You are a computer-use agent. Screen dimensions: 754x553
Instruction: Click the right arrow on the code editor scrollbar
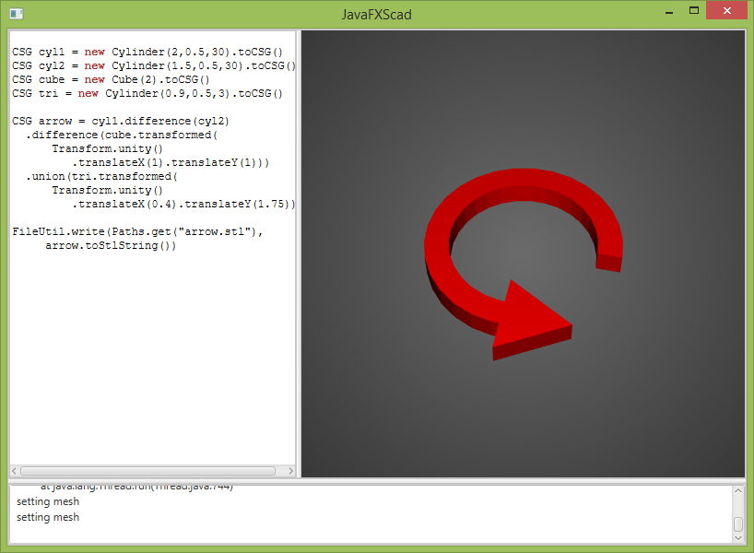tap(291, 470)
